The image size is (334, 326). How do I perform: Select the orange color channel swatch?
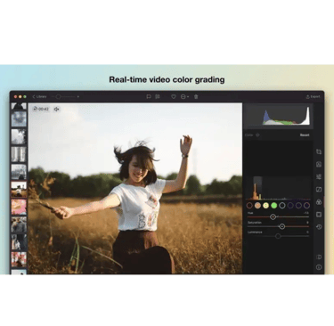tap(257, 205)
